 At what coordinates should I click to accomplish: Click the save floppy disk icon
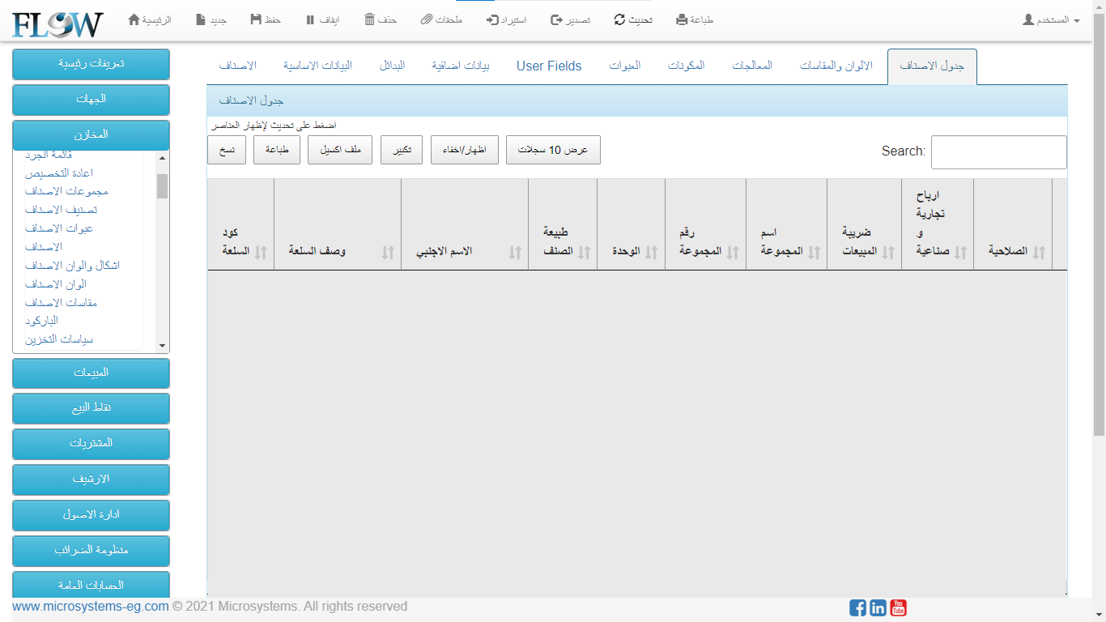tap(256, 19)
